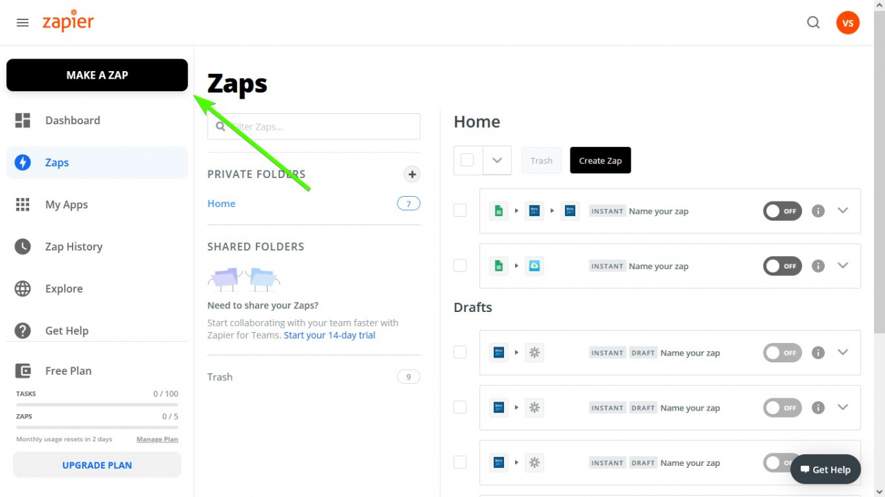
Task: Turn on the three-step zap toggle
Action: point(783,211)
